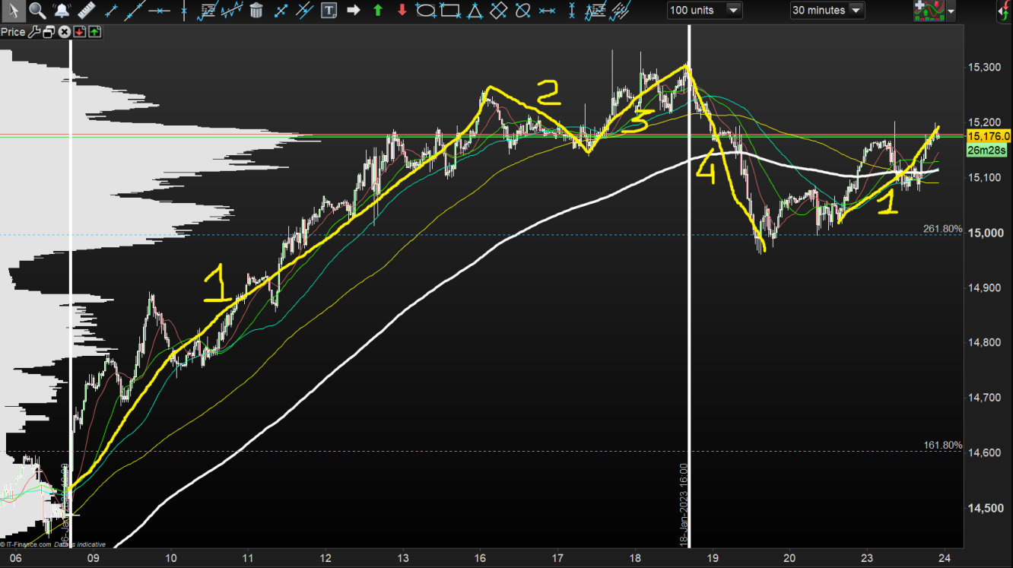Select the cursor pointer tool

tap(13, 11)
